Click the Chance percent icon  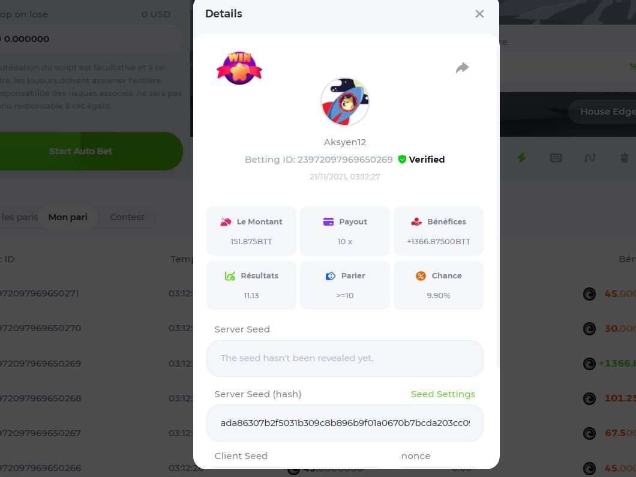click(421, 276)
